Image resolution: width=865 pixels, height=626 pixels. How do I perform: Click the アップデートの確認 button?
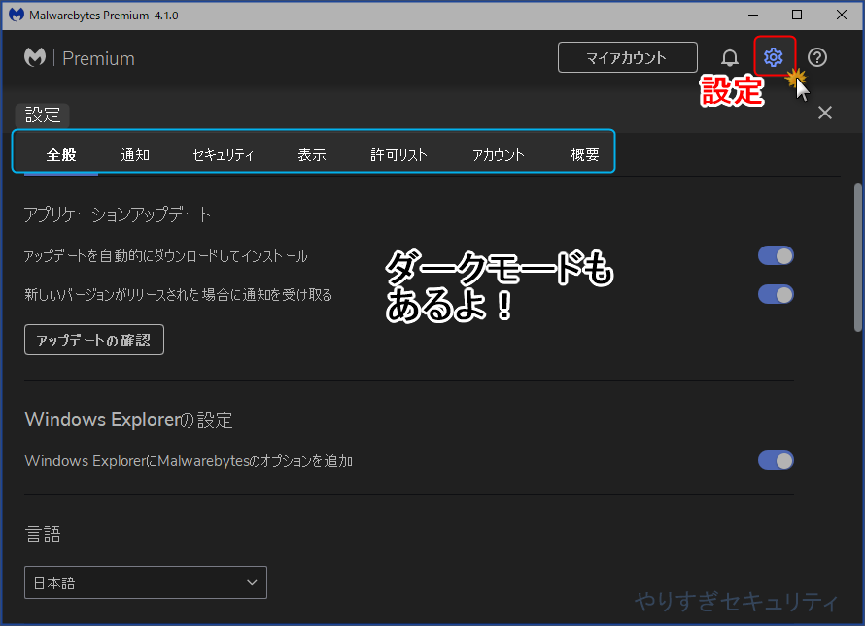pyautogui.click(x=94, y=340)
